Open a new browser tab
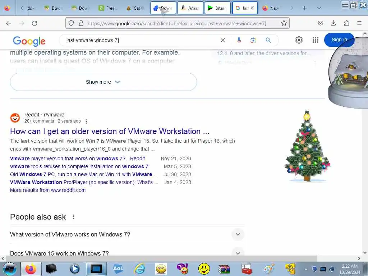This screenshot has height=276, width=368. (x=304, y=8)
